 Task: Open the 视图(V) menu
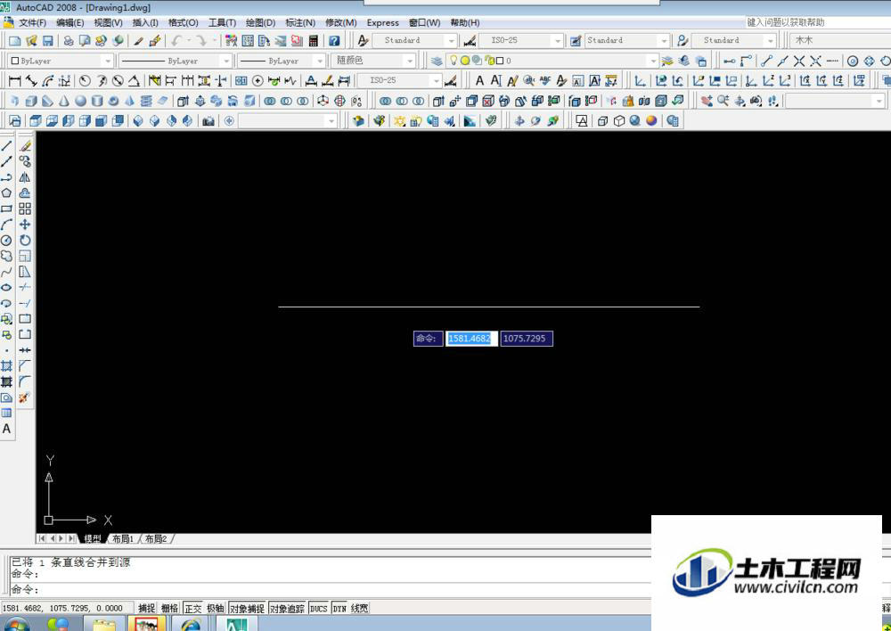(108, 23)
